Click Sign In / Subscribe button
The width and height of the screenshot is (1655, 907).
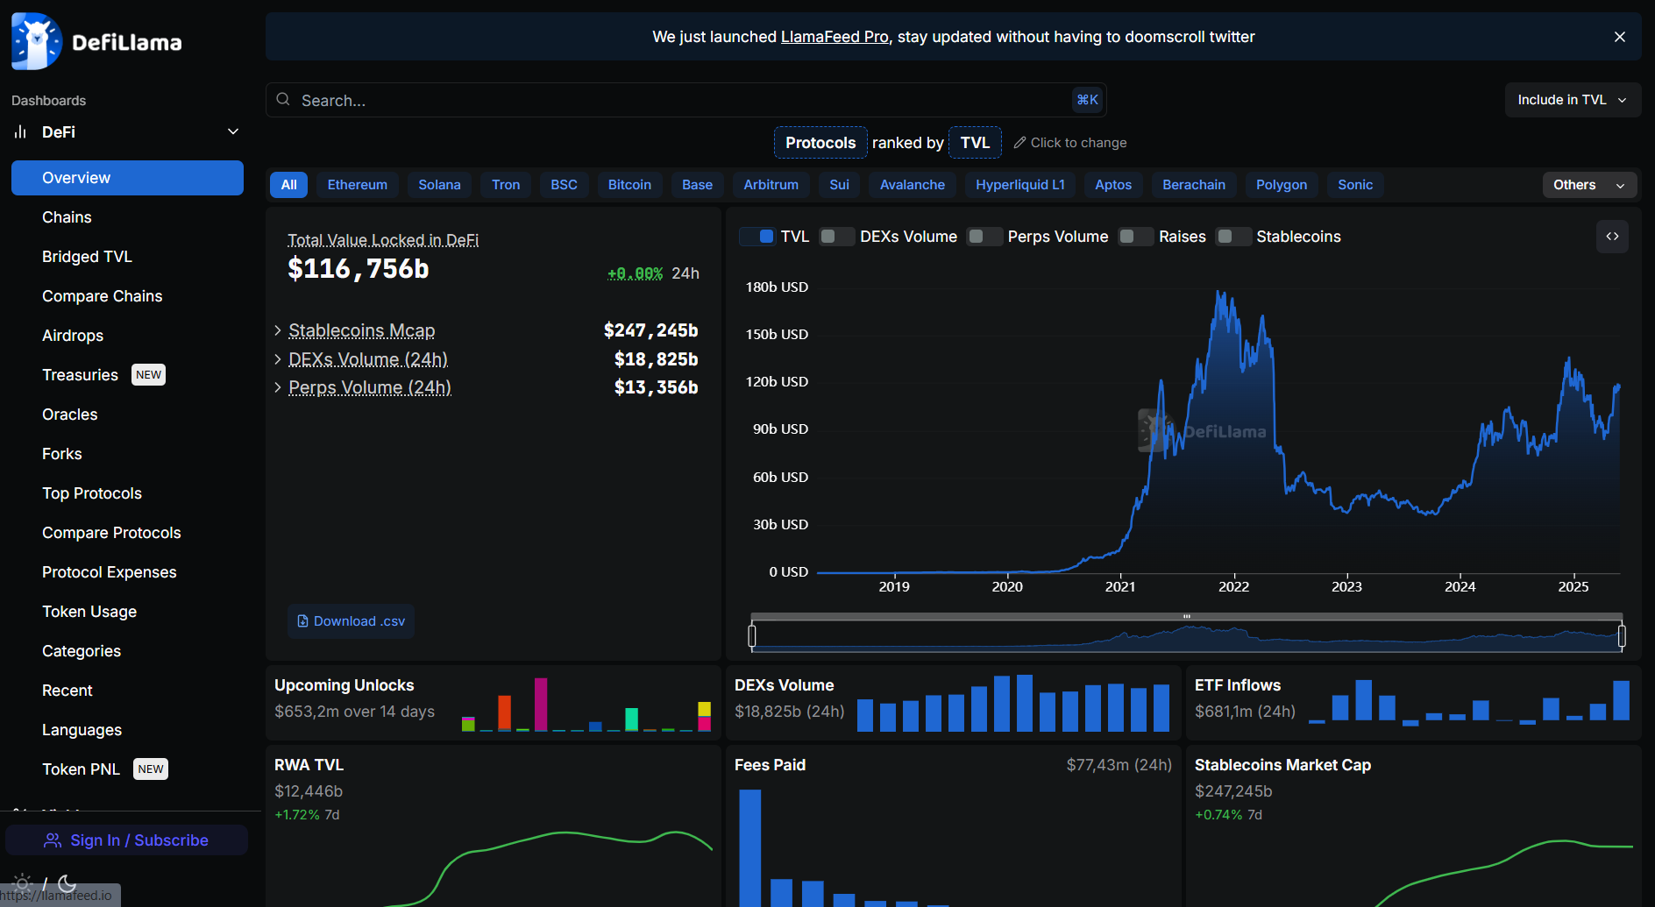(x=127, y=840)
